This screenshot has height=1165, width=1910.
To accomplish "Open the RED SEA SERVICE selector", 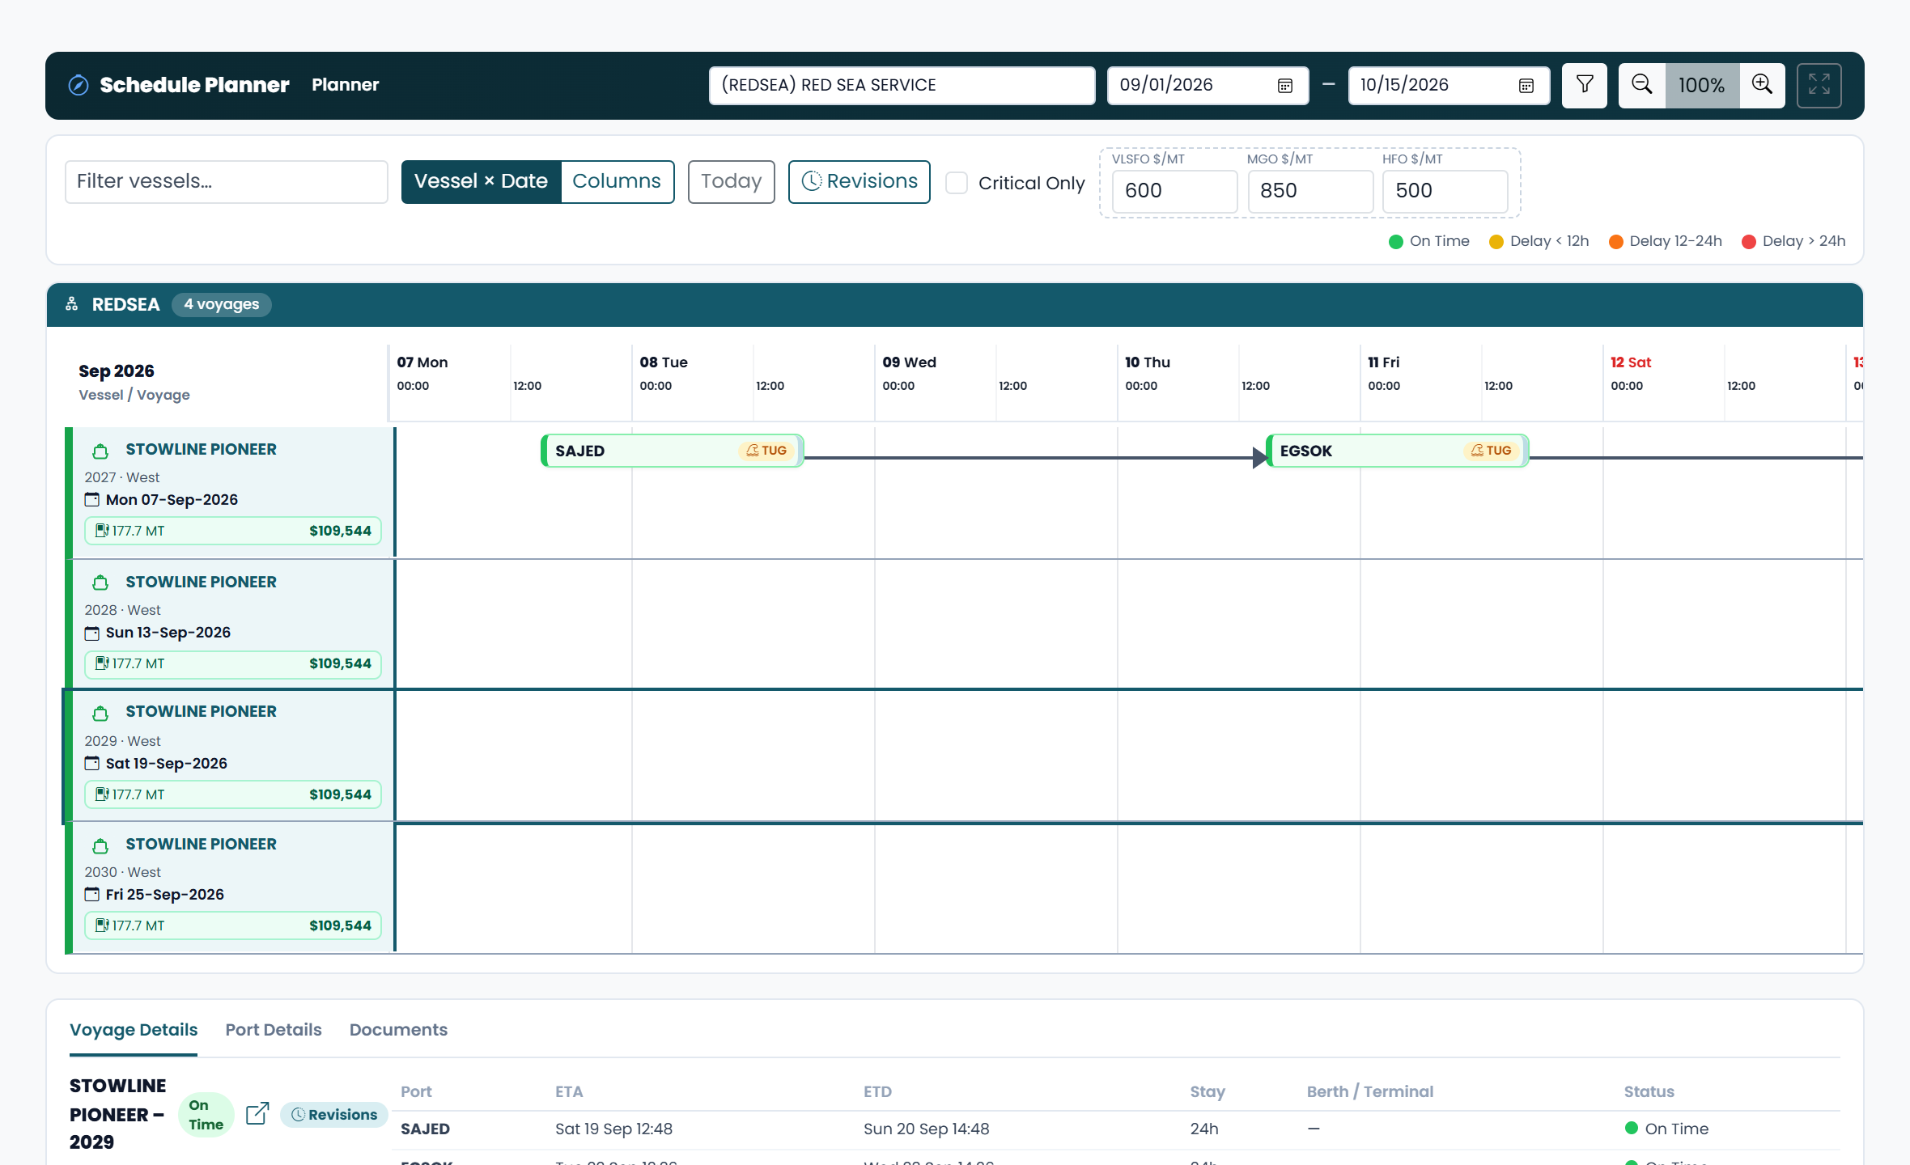I will pos(902,85).
